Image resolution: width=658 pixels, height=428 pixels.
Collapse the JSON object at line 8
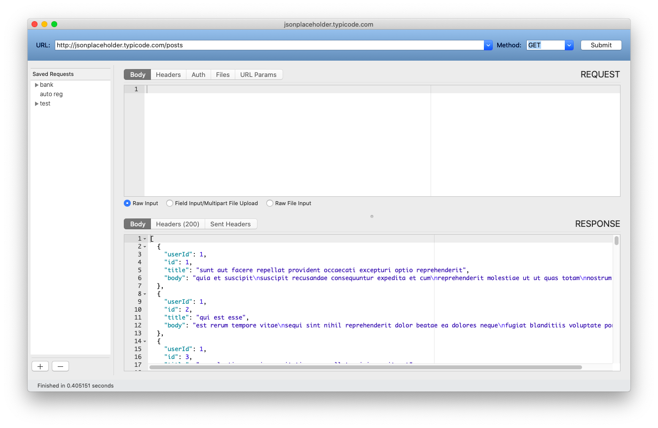145,294
